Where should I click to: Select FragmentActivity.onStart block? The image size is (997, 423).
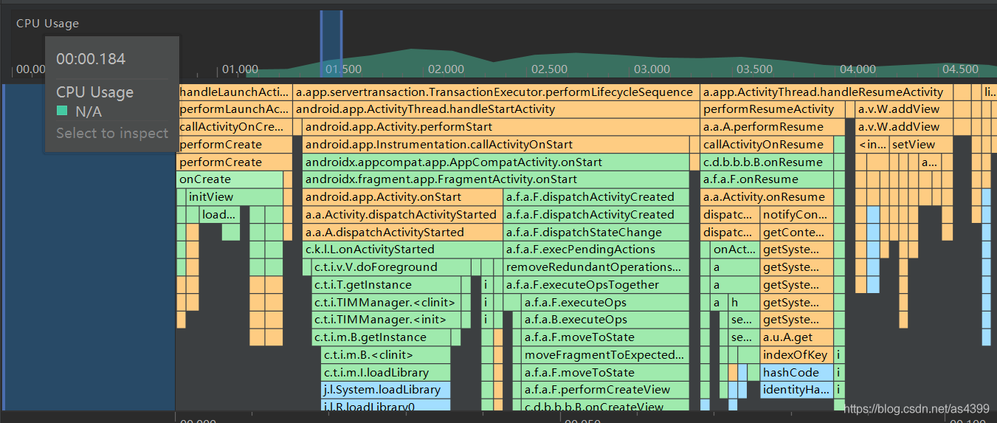pos(495,179)
